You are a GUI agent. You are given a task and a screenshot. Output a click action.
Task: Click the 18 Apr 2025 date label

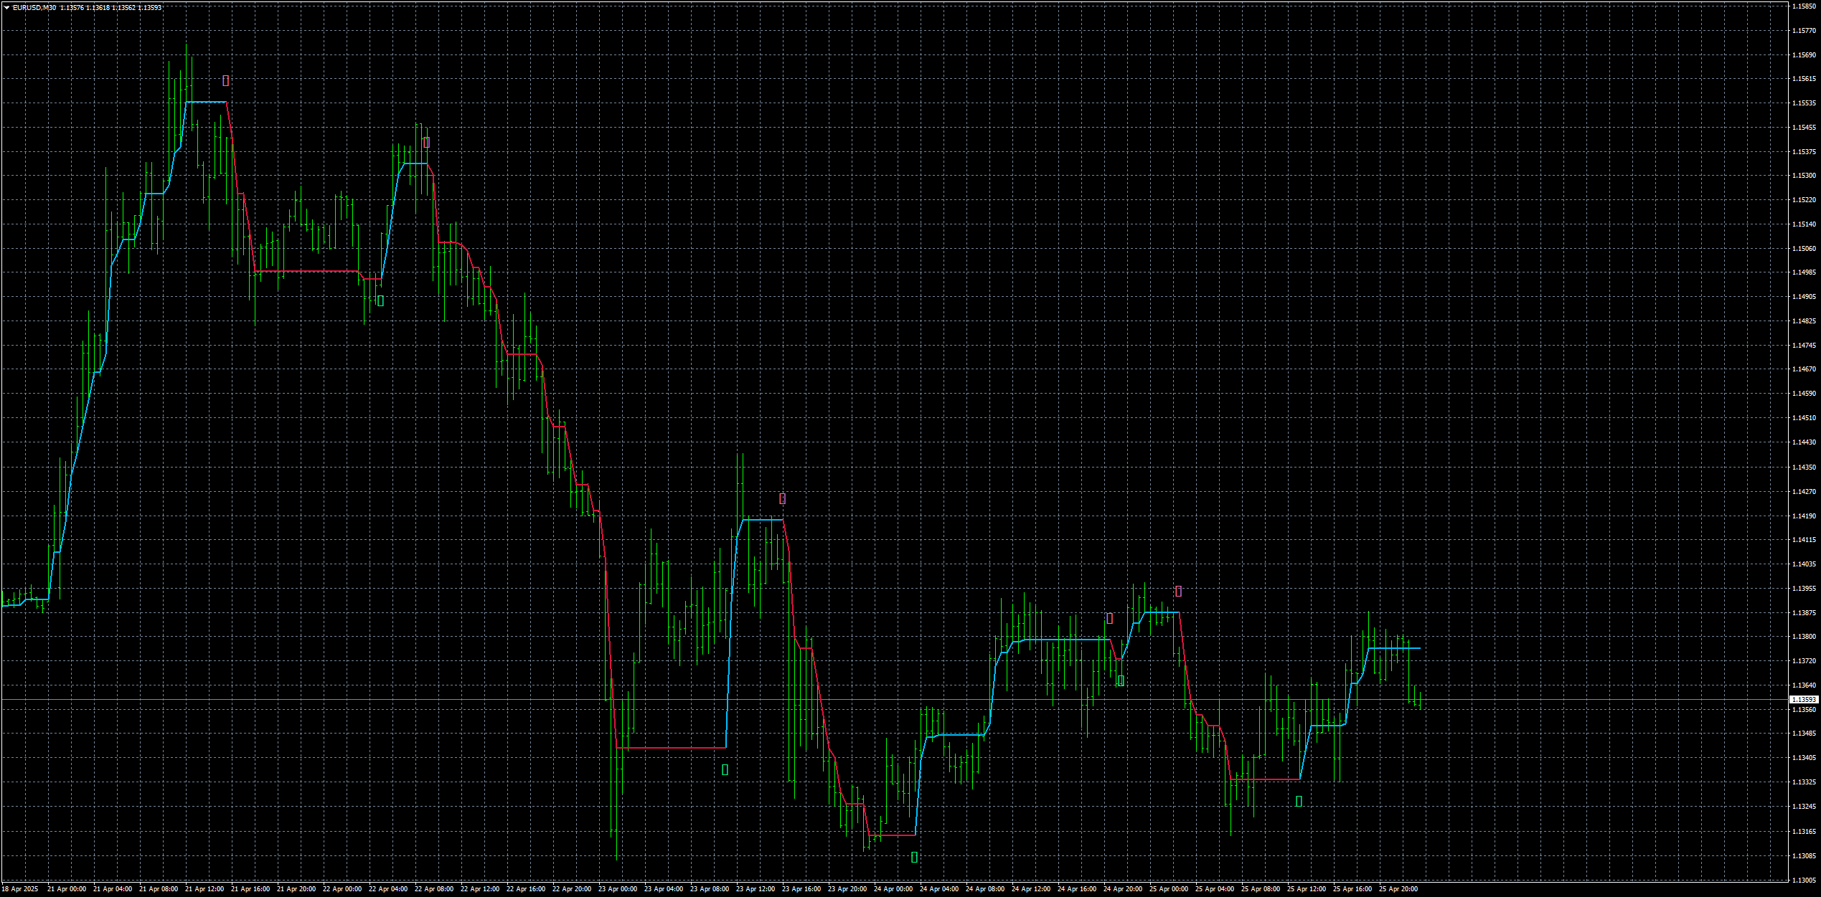pyautogui.click(x=20, y=889)
